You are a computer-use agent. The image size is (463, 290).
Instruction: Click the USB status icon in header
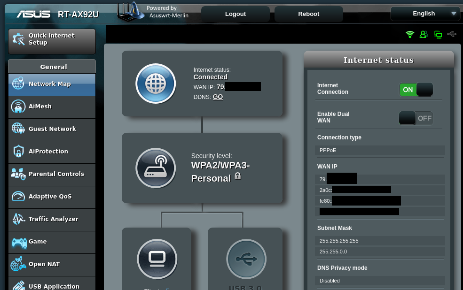(452, 34)
